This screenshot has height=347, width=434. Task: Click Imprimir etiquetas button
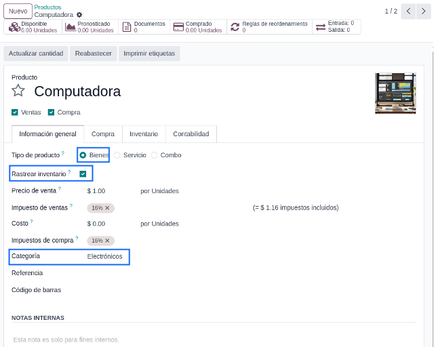149,54
